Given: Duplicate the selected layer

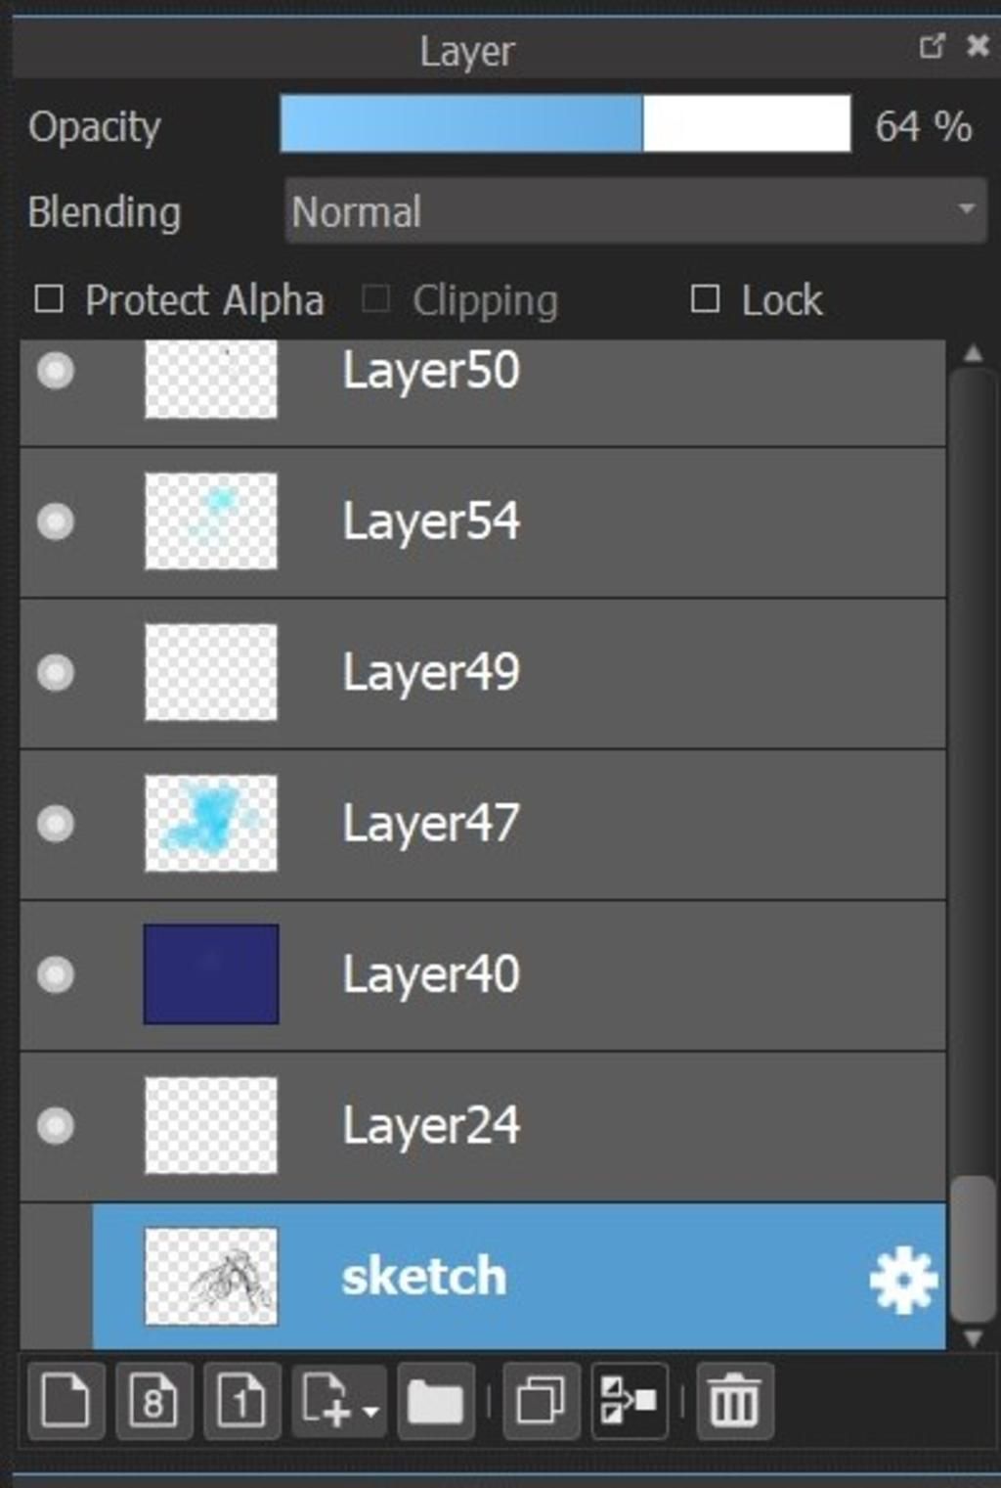Looking at the screenshot, I should coord(541,1400).
